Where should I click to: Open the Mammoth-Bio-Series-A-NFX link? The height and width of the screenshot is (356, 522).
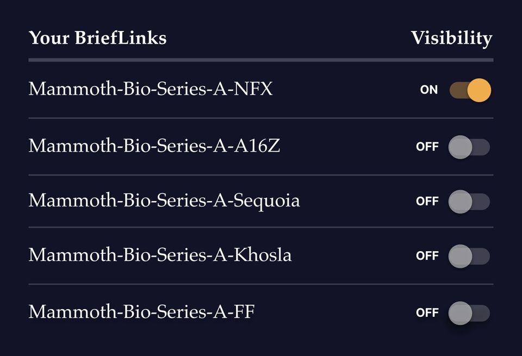pos(151,89)
